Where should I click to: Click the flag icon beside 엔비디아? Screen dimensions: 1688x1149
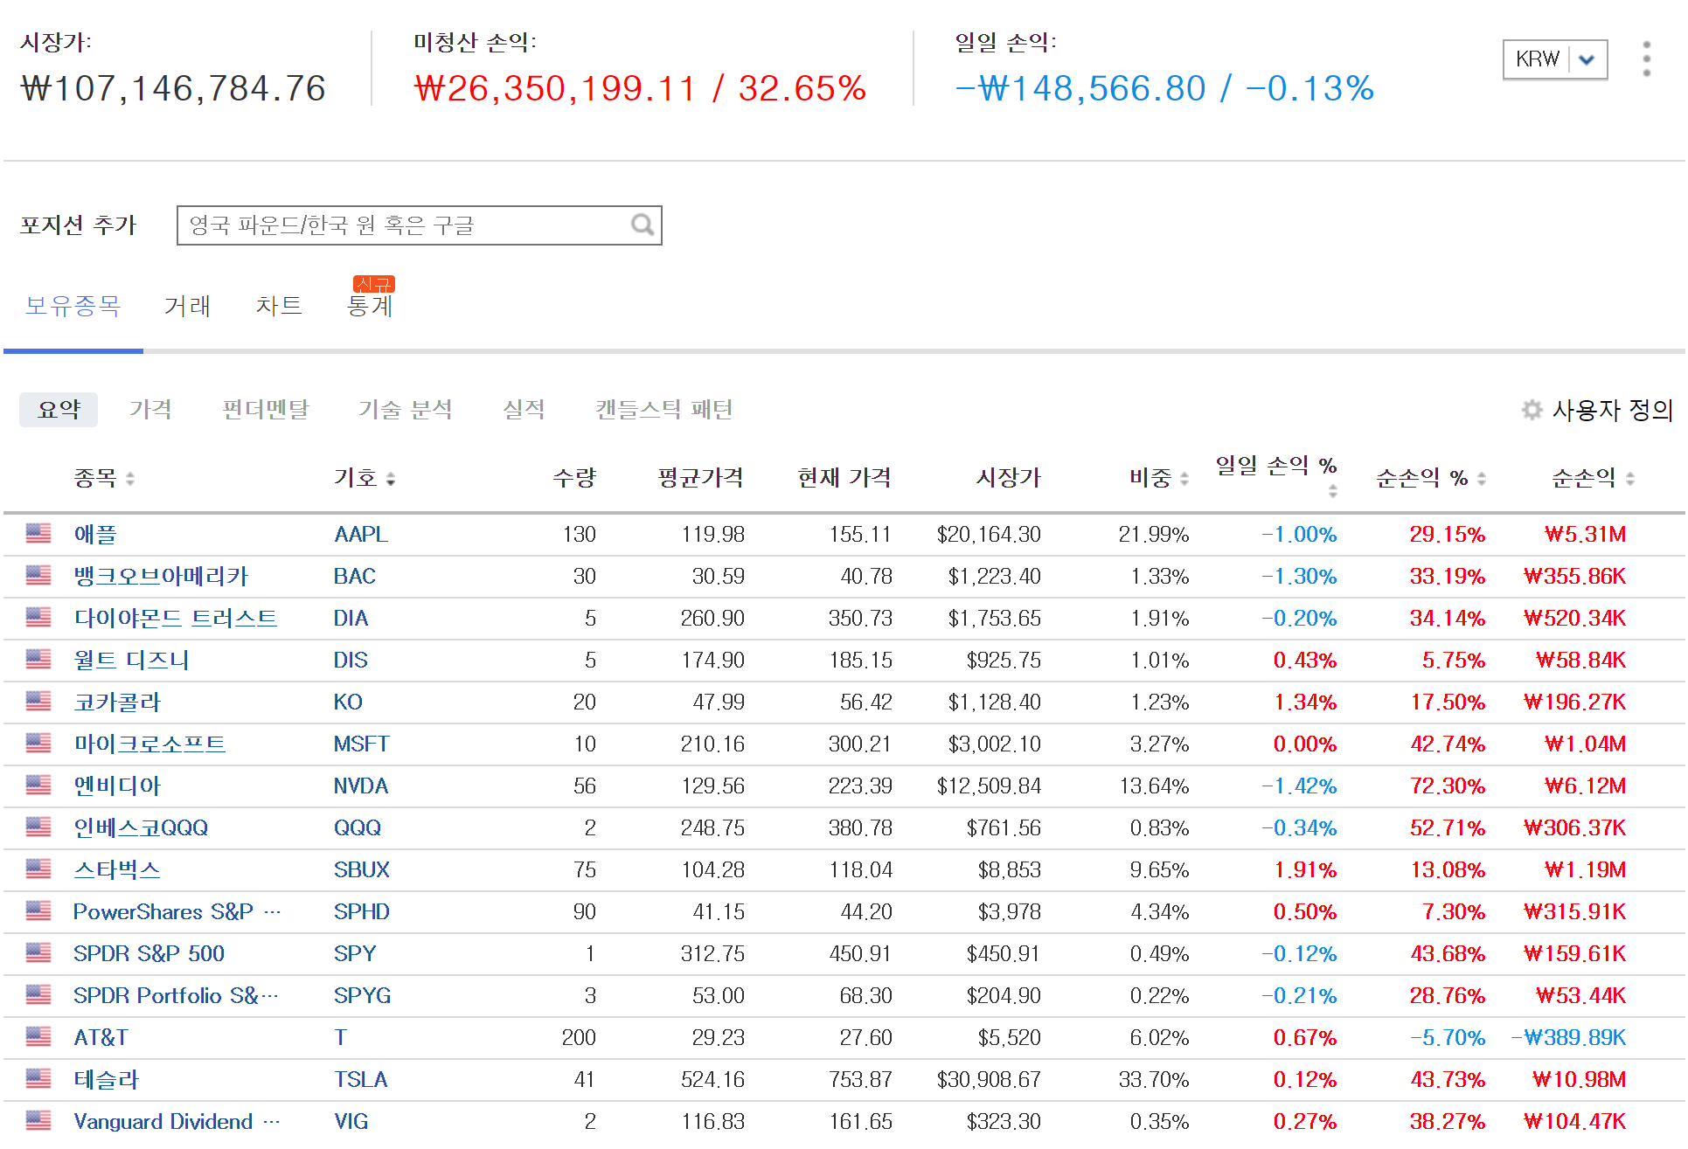(x=38, y=786)
